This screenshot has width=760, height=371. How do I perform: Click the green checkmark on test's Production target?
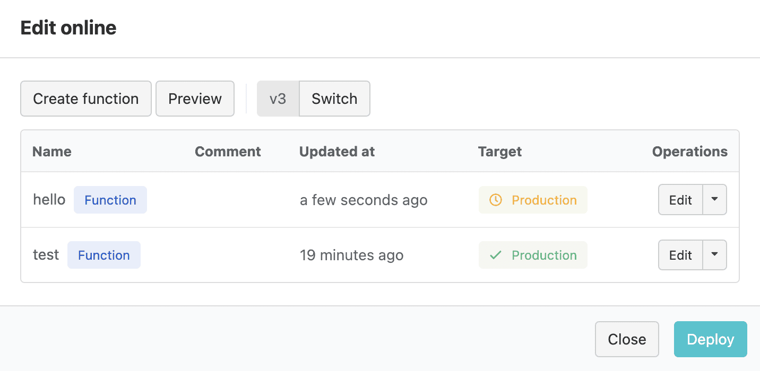tap(495, 255)
